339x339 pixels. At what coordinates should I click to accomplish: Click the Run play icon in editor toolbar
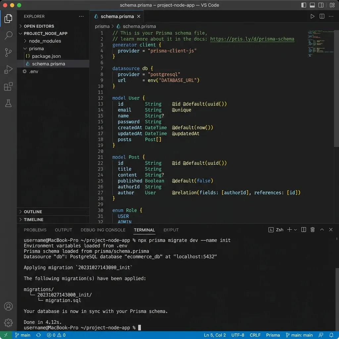313,17
